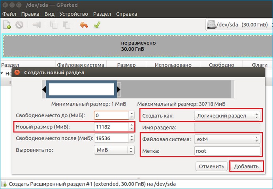Image resolution: width=273 pixels, height=189 pixels.
Task: Click the Флаги column header
Action: 258,65
